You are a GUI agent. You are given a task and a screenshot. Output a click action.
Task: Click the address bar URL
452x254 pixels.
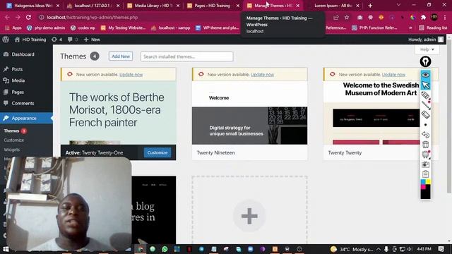click(x=93, y=17)
